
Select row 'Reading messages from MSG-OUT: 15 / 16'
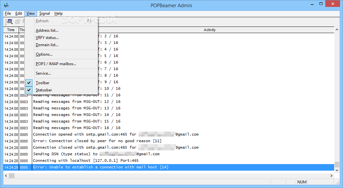tap(169, 122)
